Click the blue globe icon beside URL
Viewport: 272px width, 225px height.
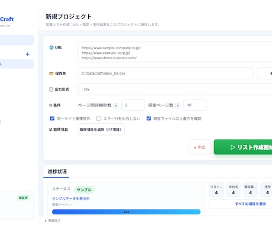[51, 47]
